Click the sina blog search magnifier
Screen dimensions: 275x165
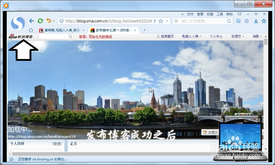pyautogui.click(x=70, y=37)
